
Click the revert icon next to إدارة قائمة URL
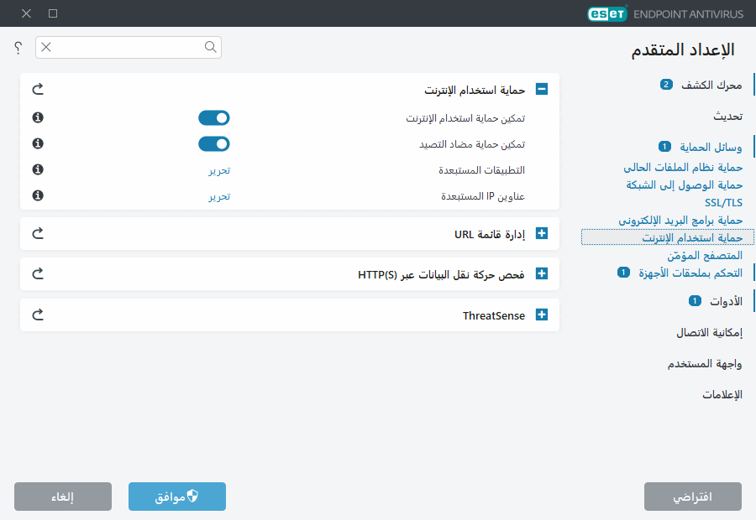(x=37, y=234)
